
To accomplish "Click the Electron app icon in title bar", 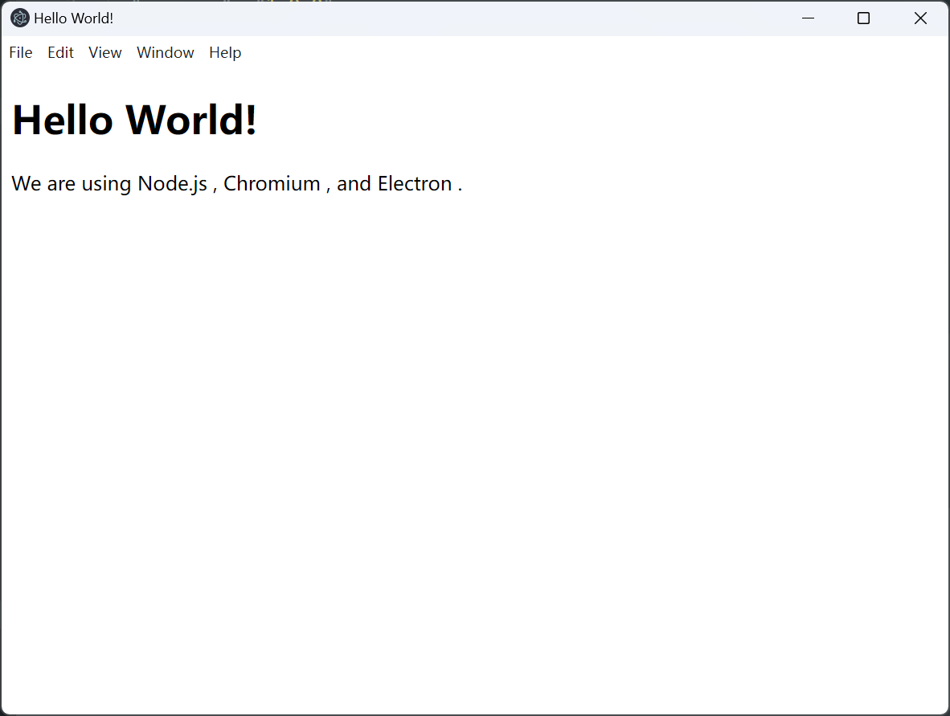I will 19,18.
